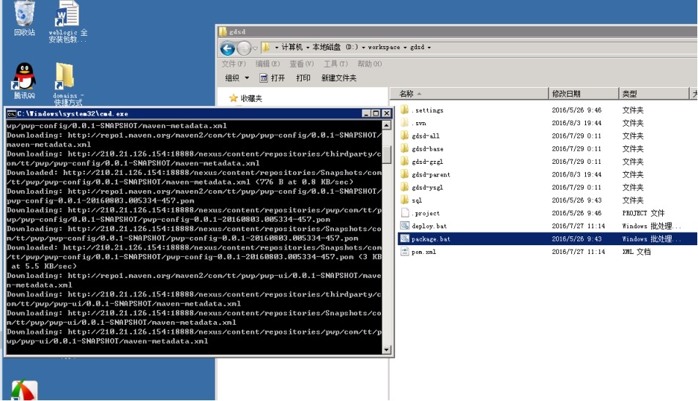This screenshot has width=698, height=401.
Task: Select the gdsd-base folder icon
Action: [x=404, y=149]
